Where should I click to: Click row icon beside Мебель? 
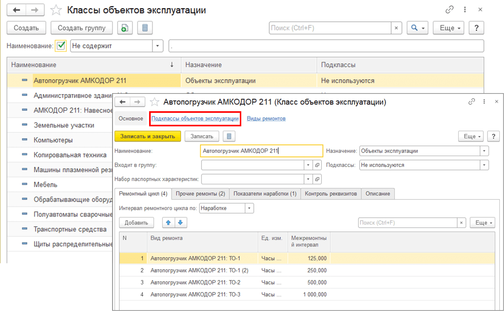[24, 185]
